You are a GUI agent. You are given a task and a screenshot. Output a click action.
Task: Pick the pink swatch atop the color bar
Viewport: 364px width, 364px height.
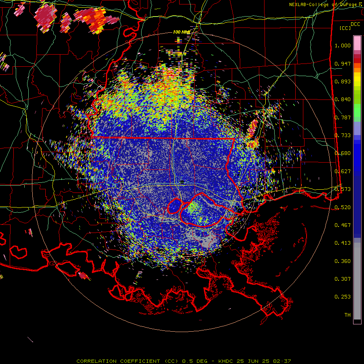pos(357,43)
